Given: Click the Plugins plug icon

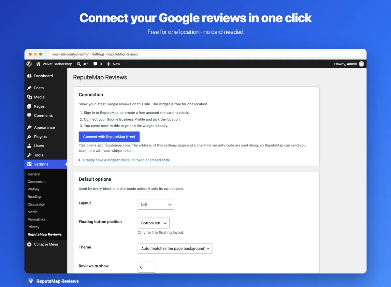Looking at the screenshot, I should point(29,137).
